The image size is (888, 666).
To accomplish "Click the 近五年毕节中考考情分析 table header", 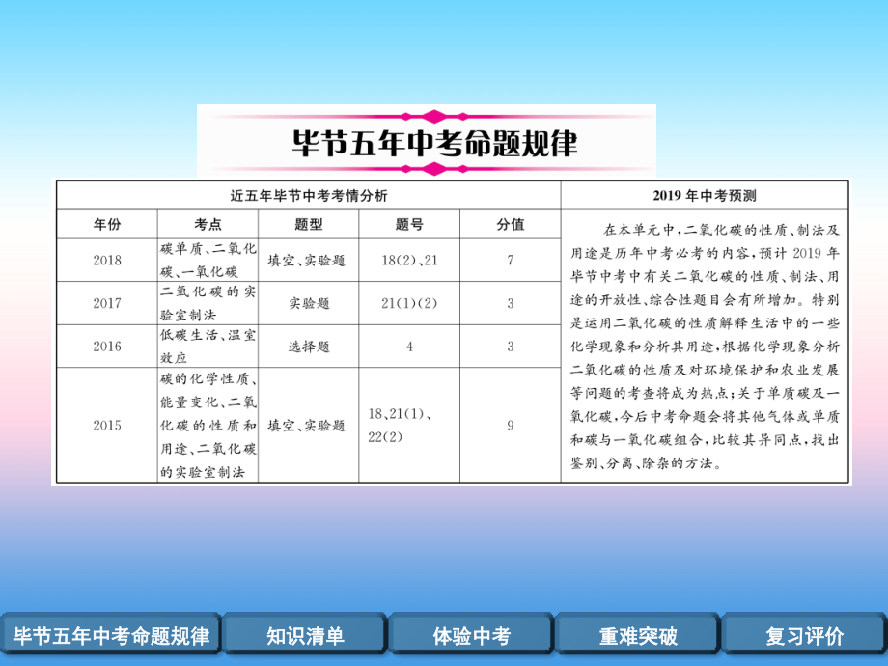I will pos(309,195).
